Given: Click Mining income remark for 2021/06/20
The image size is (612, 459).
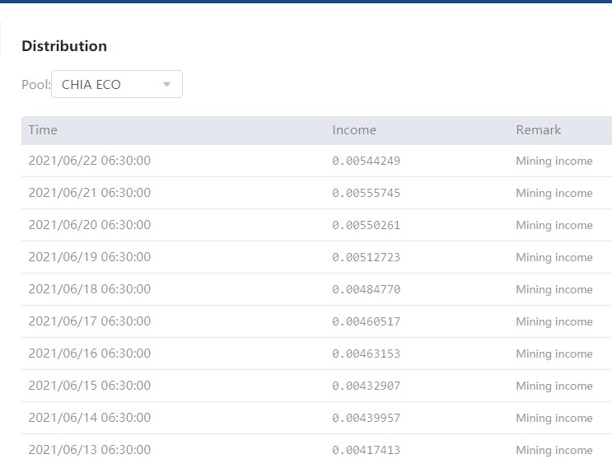Looking at the screenshot, I should coord(554,225).
